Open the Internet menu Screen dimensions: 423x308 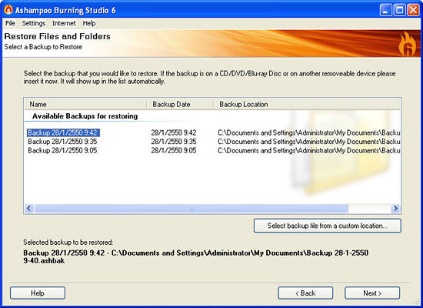click(x=64, y=24)
